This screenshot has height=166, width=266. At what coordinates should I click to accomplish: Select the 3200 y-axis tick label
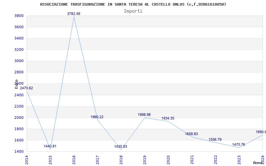click(19, 49)
